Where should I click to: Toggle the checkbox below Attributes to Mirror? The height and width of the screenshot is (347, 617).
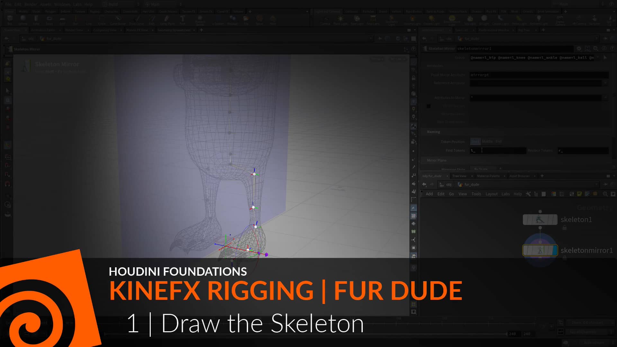428,106
